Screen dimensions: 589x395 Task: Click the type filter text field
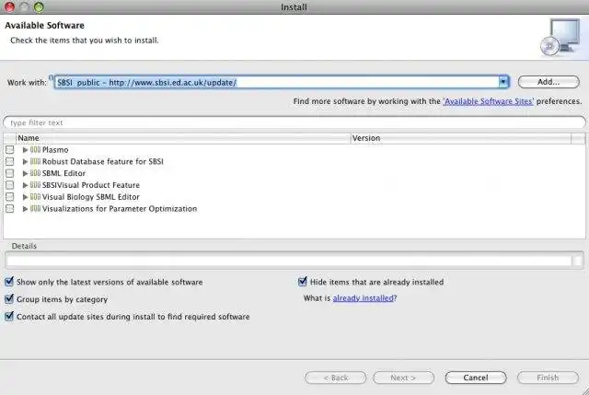pos(294,122)
